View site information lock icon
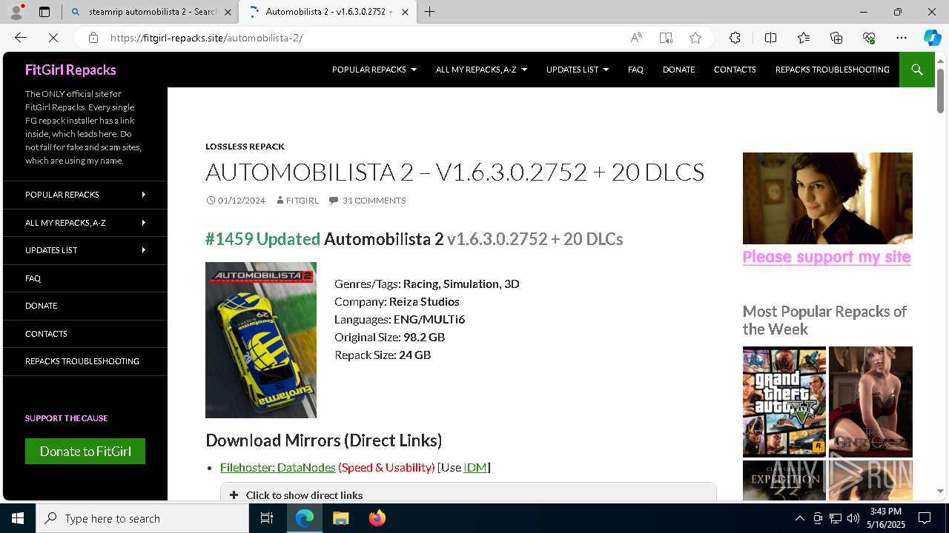This screenshot has width=949, height=533. click(93, 38)
